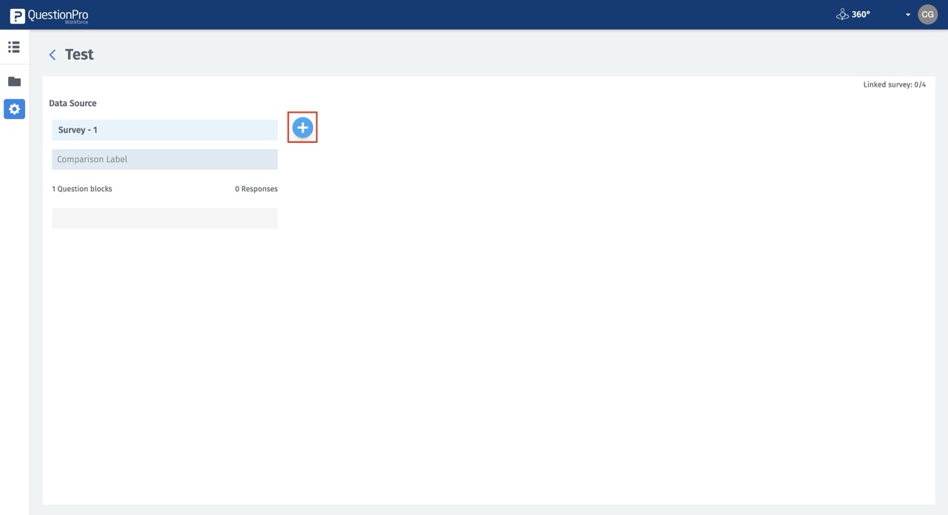Click the back arrow next to Test
Screen dimensions: 948x515
[x=52, y=54]
